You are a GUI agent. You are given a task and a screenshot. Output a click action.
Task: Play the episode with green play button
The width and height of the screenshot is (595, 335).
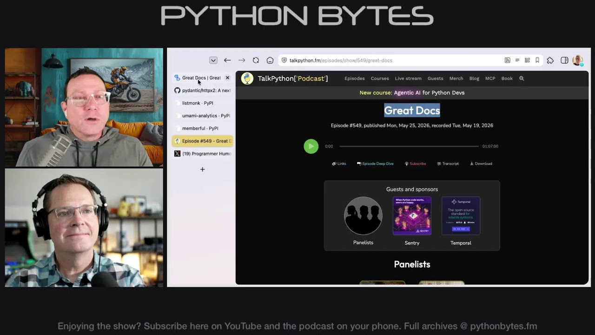311,146
